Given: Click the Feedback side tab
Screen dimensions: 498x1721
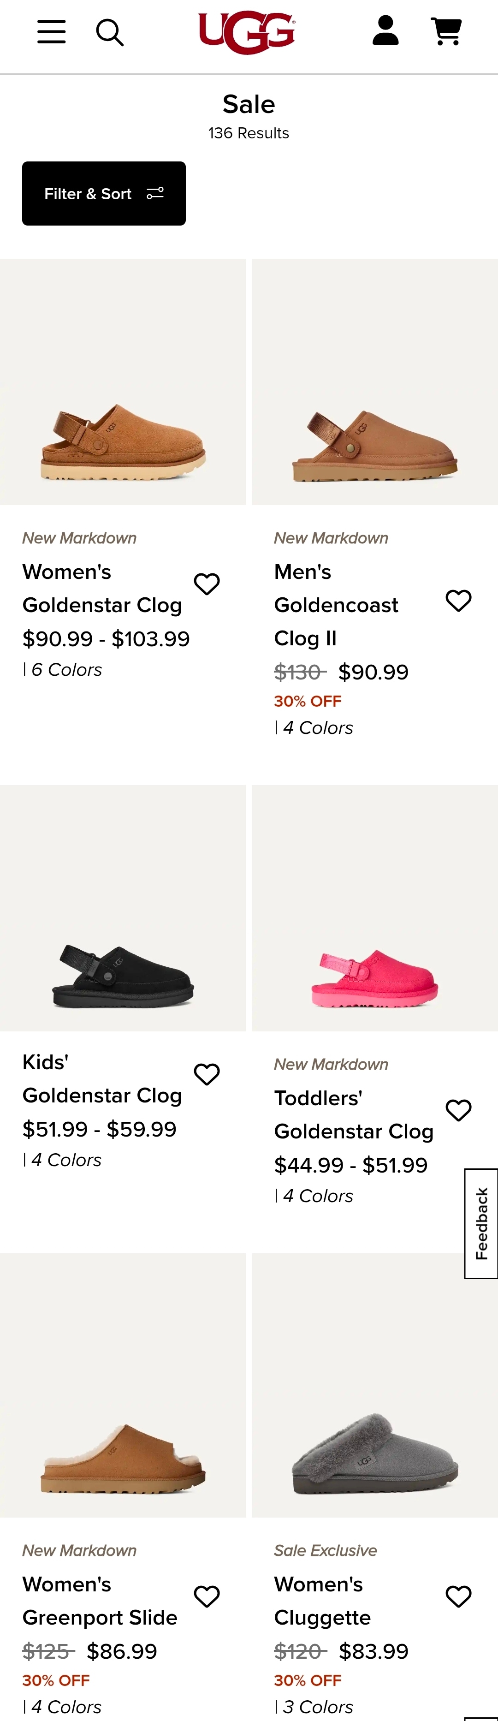Looking at the screenshot, I should (480, 1223).
